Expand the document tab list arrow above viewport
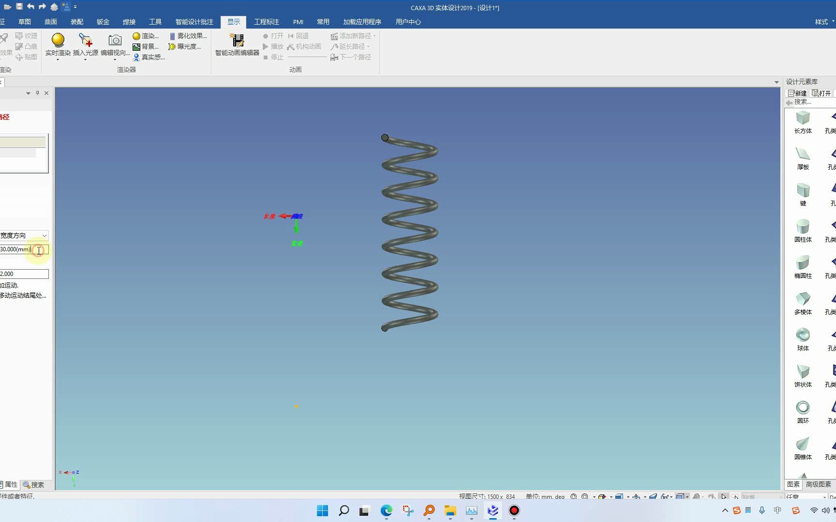The width and height of the screenshot is (836, 522). pyautogui.click(x=776, y=82)
